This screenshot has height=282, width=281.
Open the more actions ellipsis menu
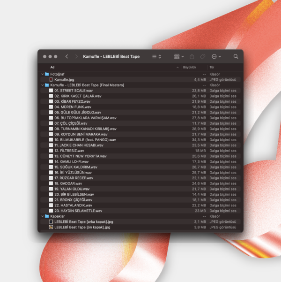[216, 56]
